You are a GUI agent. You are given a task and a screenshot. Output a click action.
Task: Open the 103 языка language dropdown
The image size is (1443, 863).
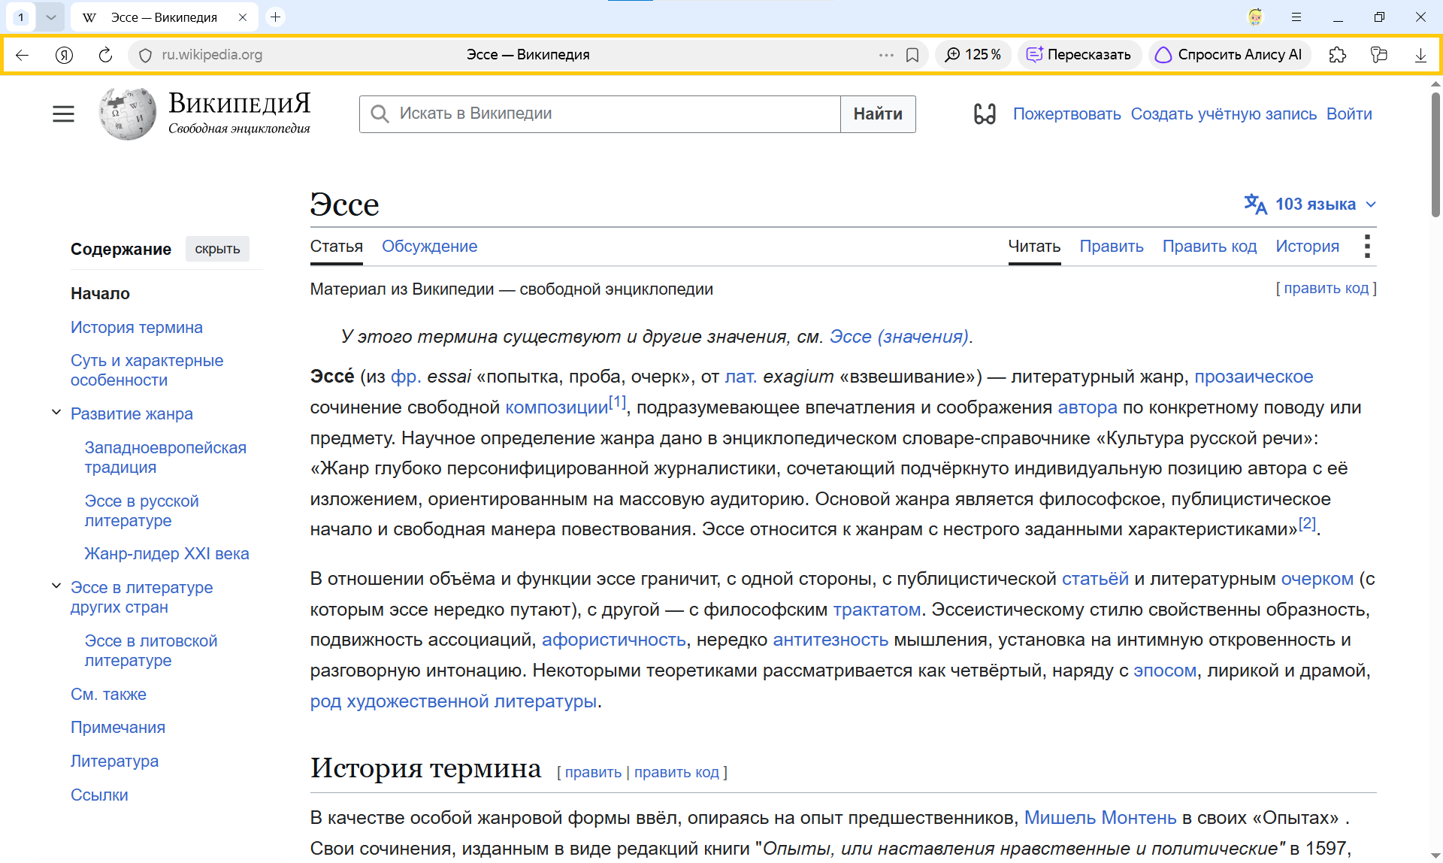click(x=1311, y=204)
